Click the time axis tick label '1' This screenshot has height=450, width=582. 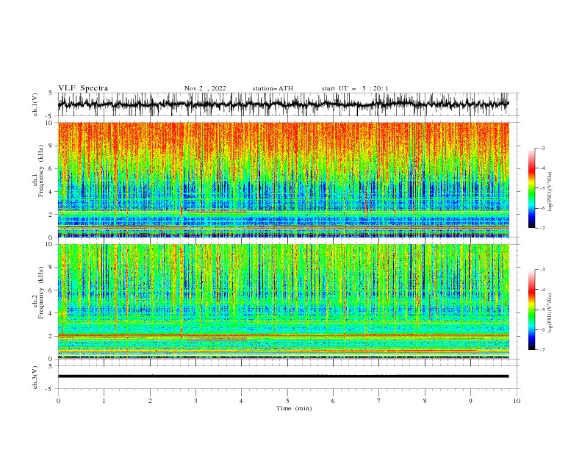click(x=104, y=401)
